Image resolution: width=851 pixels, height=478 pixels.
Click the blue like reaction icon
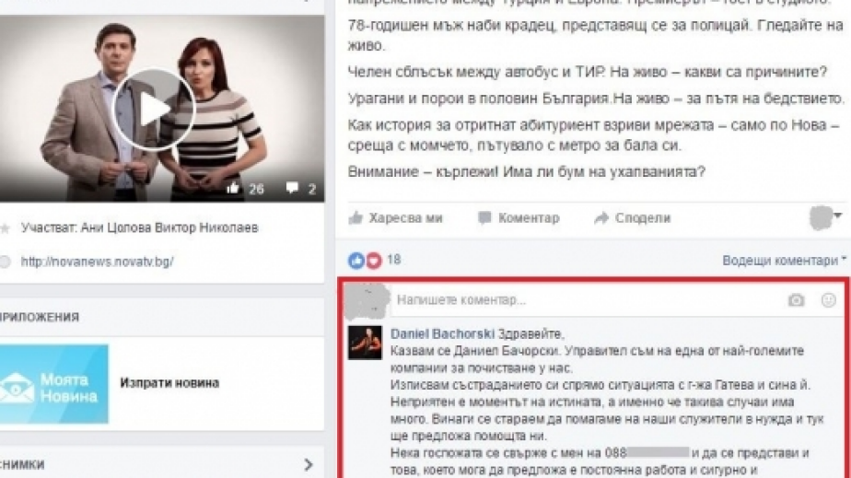pyautogui.click(x=356, y=261)
